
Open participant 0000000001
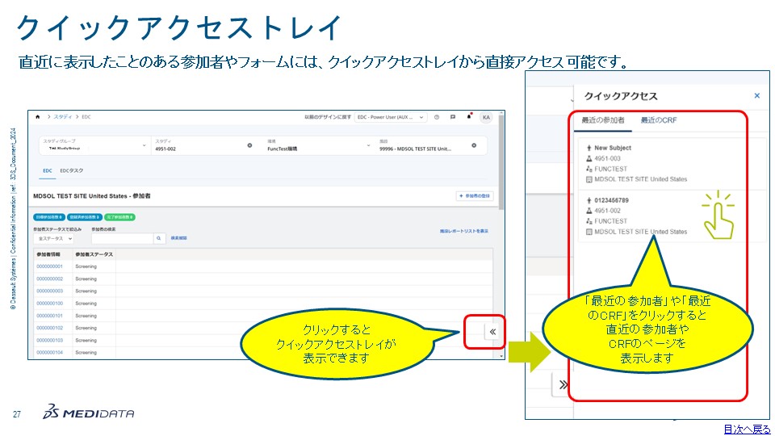[49, 266]
